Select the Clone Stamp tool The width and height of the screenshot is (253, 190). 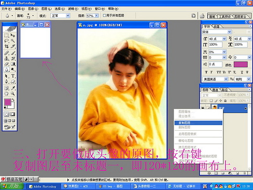(x=7, y=58)
